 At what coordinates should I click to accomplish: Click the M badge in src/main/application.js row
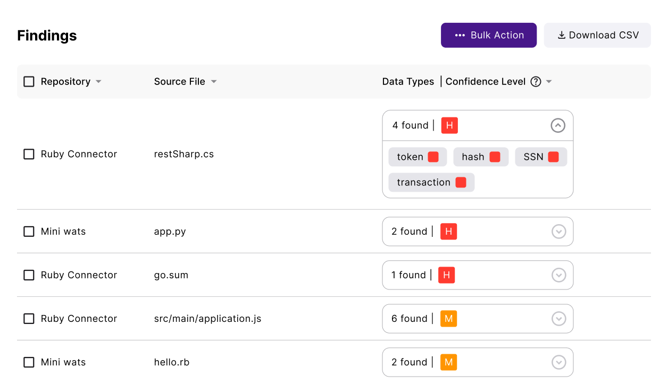coord(448,319)
